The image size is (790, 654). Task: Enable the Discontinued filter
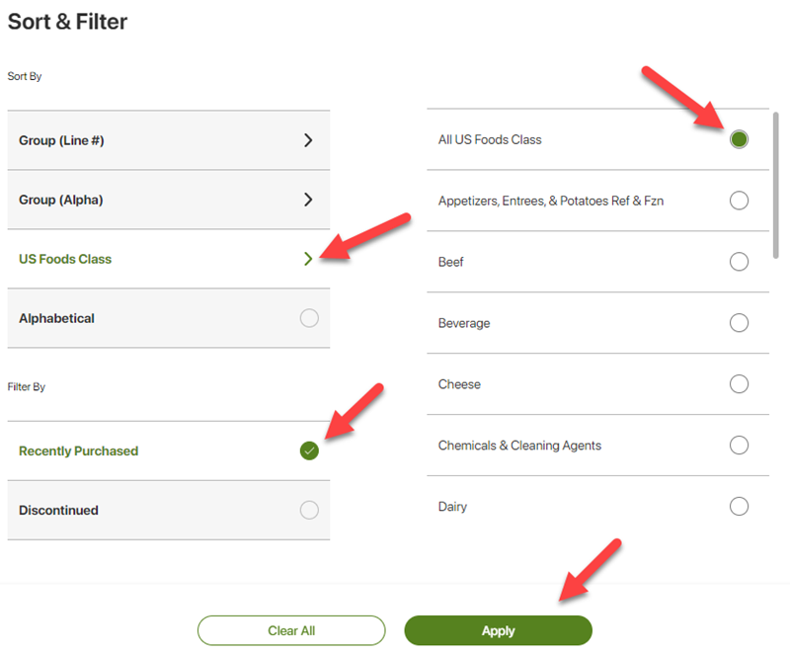click(309, 511)
